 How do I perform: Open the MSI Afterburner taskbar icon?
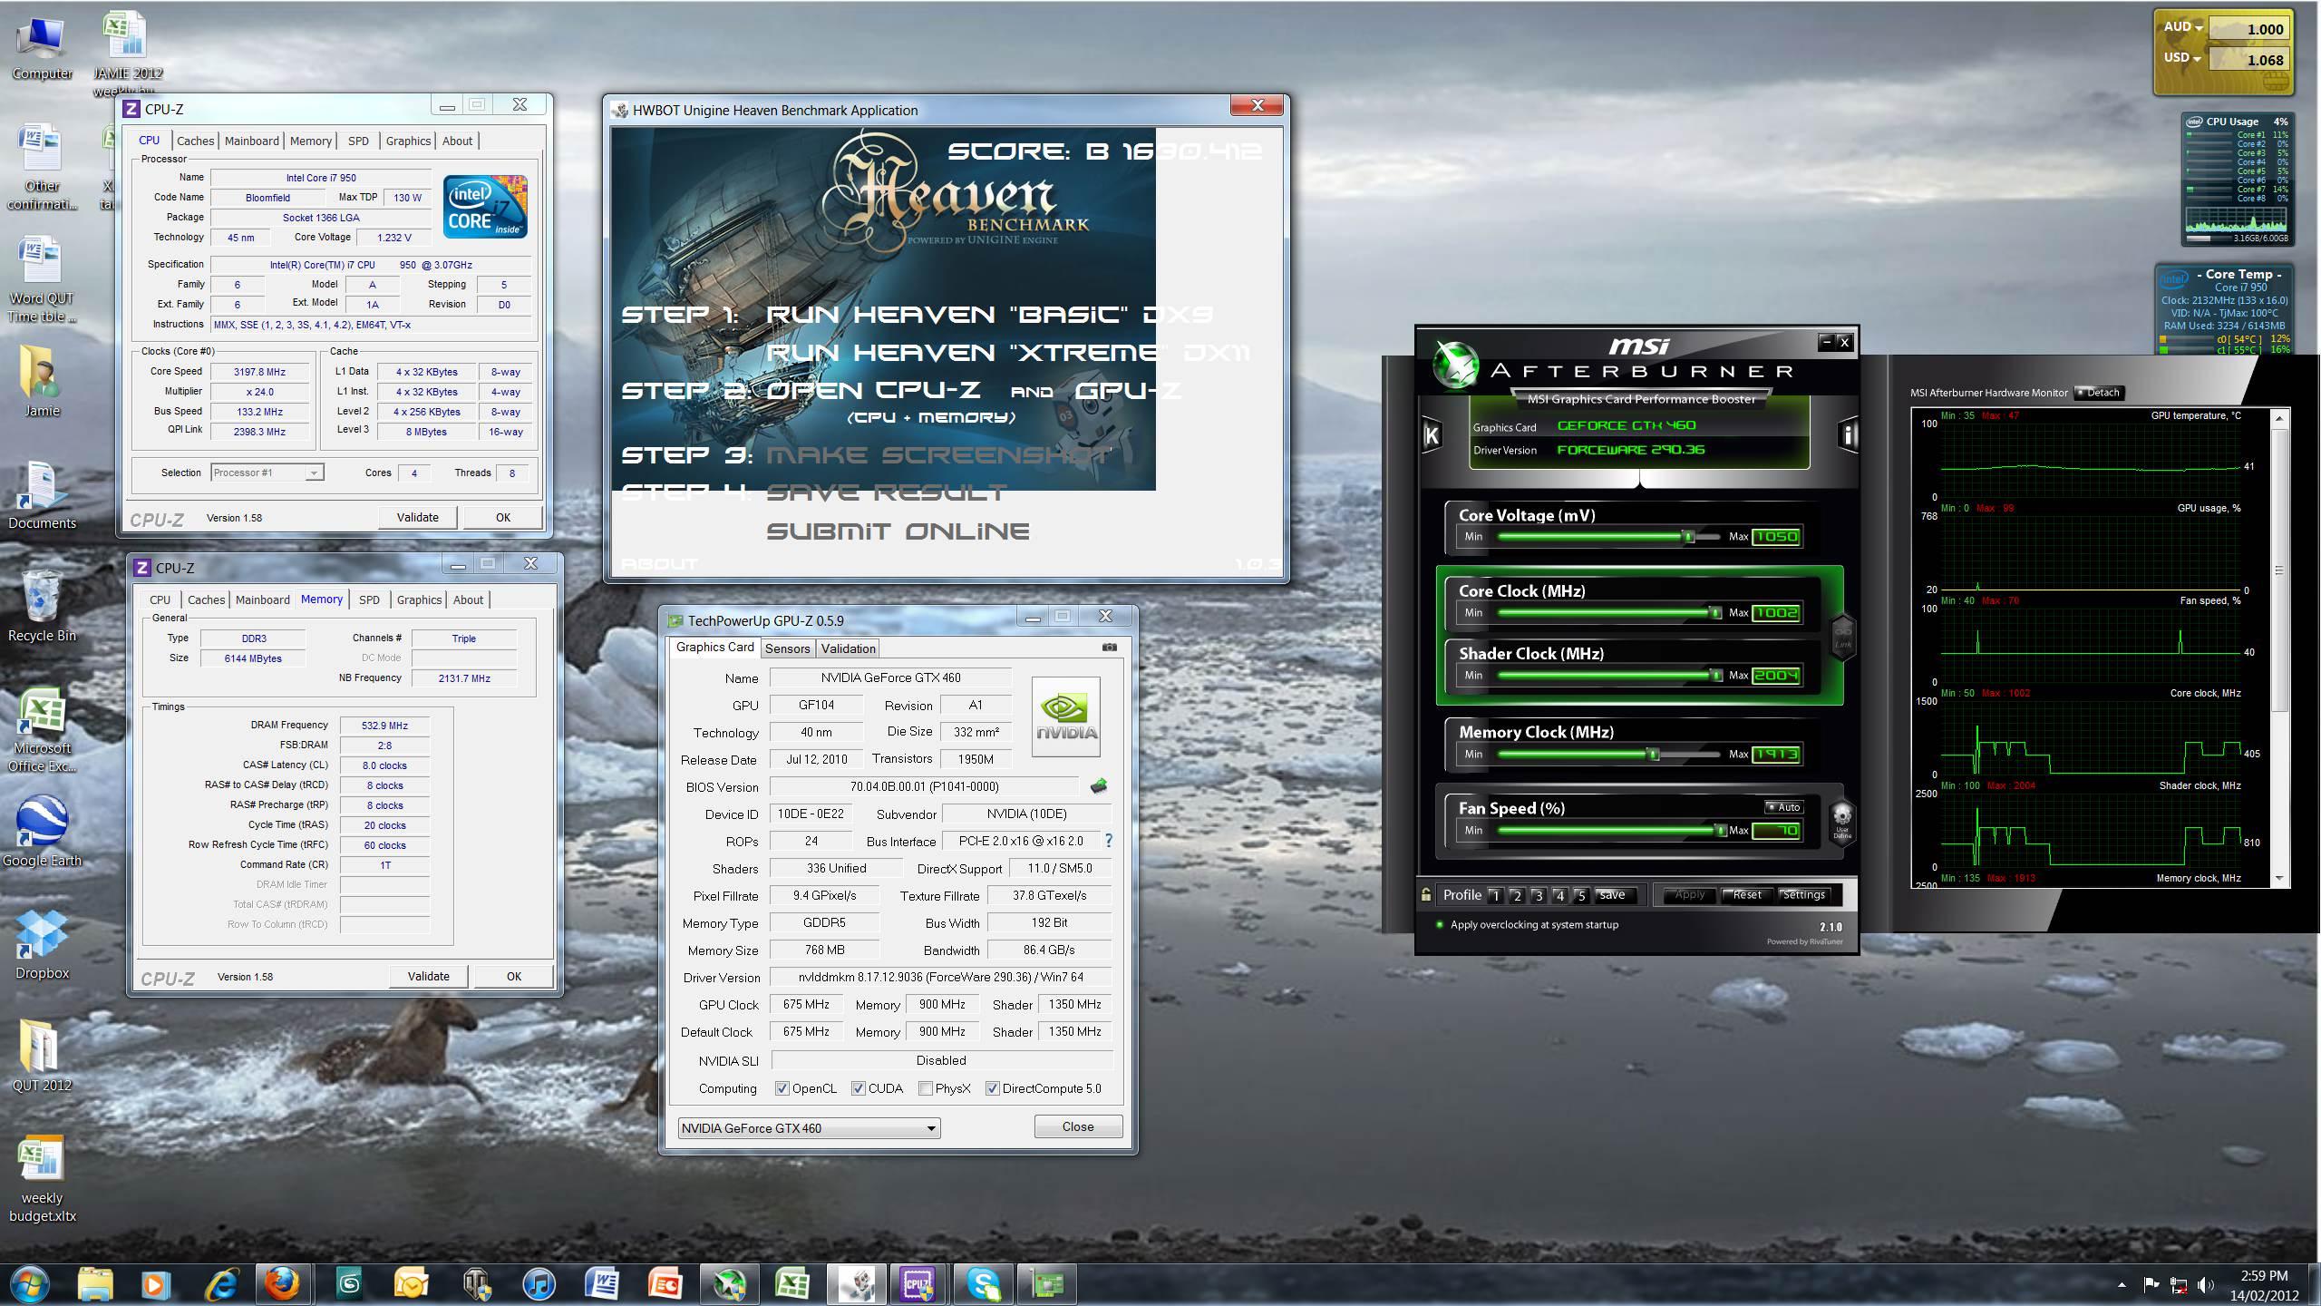729,1284
